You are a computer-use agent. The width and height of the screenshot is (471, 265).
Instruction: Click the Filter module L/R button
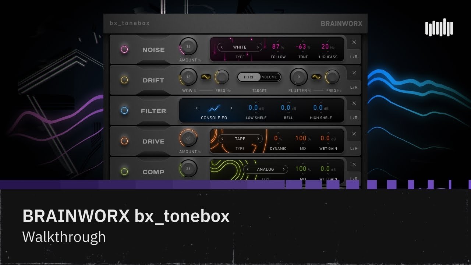pos(354,118)
